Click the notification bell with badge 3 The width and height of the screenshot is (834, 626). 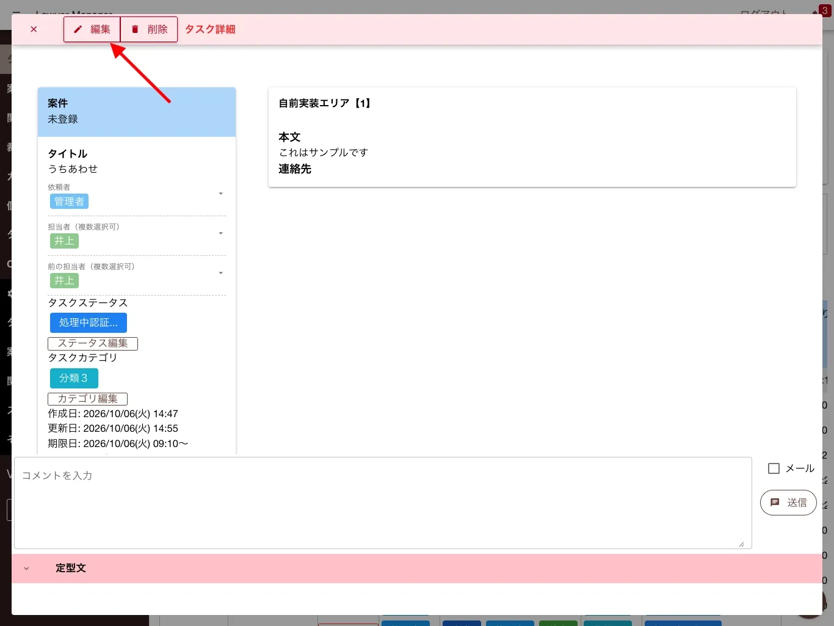[821, 11]
